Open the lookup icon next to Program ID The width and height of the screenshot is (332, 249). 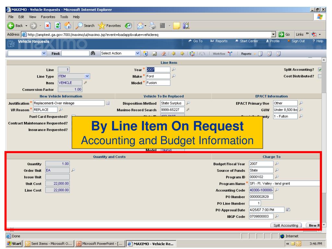[x=277, y=177]
